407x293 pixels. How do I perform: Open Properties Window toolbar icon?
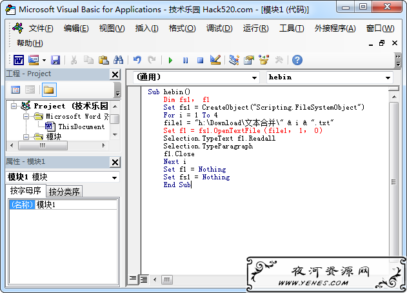(249, 60)
